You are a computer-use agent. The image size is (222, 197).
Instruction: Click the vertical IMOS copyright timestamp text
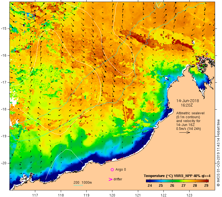(218, 153)
